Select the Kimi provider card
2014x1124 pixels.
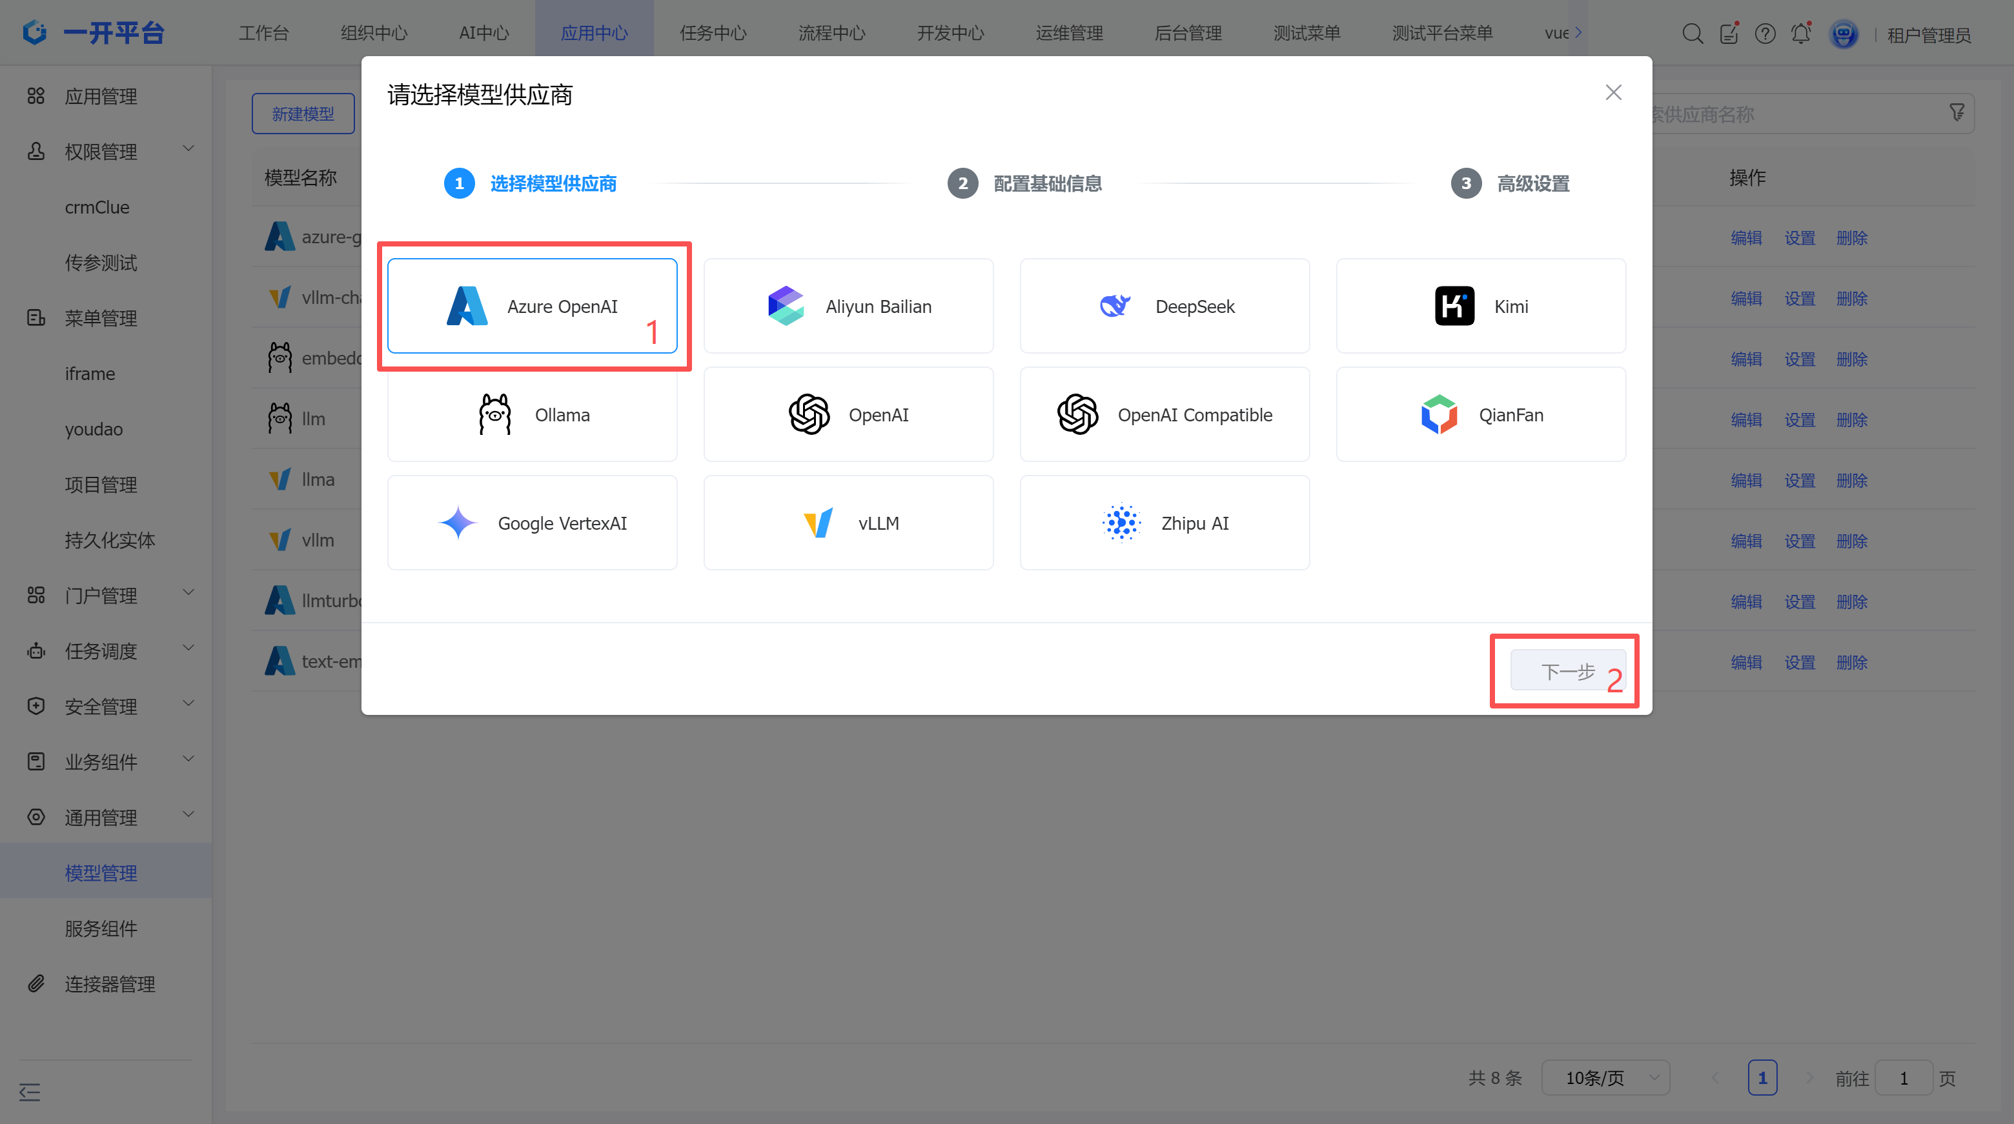[x=1480, y=306]
